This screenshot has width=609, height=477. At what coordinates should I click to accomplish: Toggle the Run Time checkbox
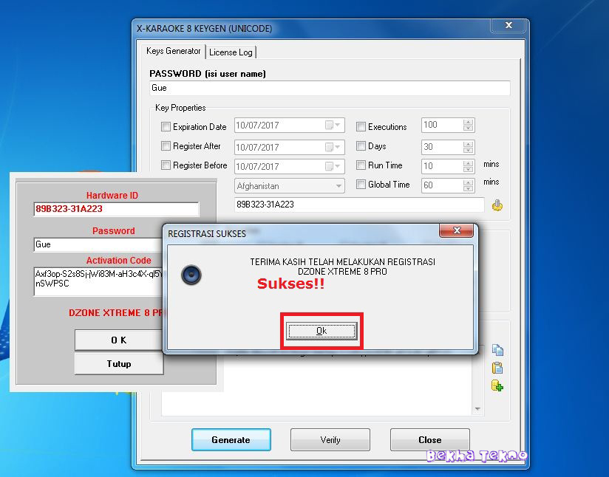click(361, 165)
